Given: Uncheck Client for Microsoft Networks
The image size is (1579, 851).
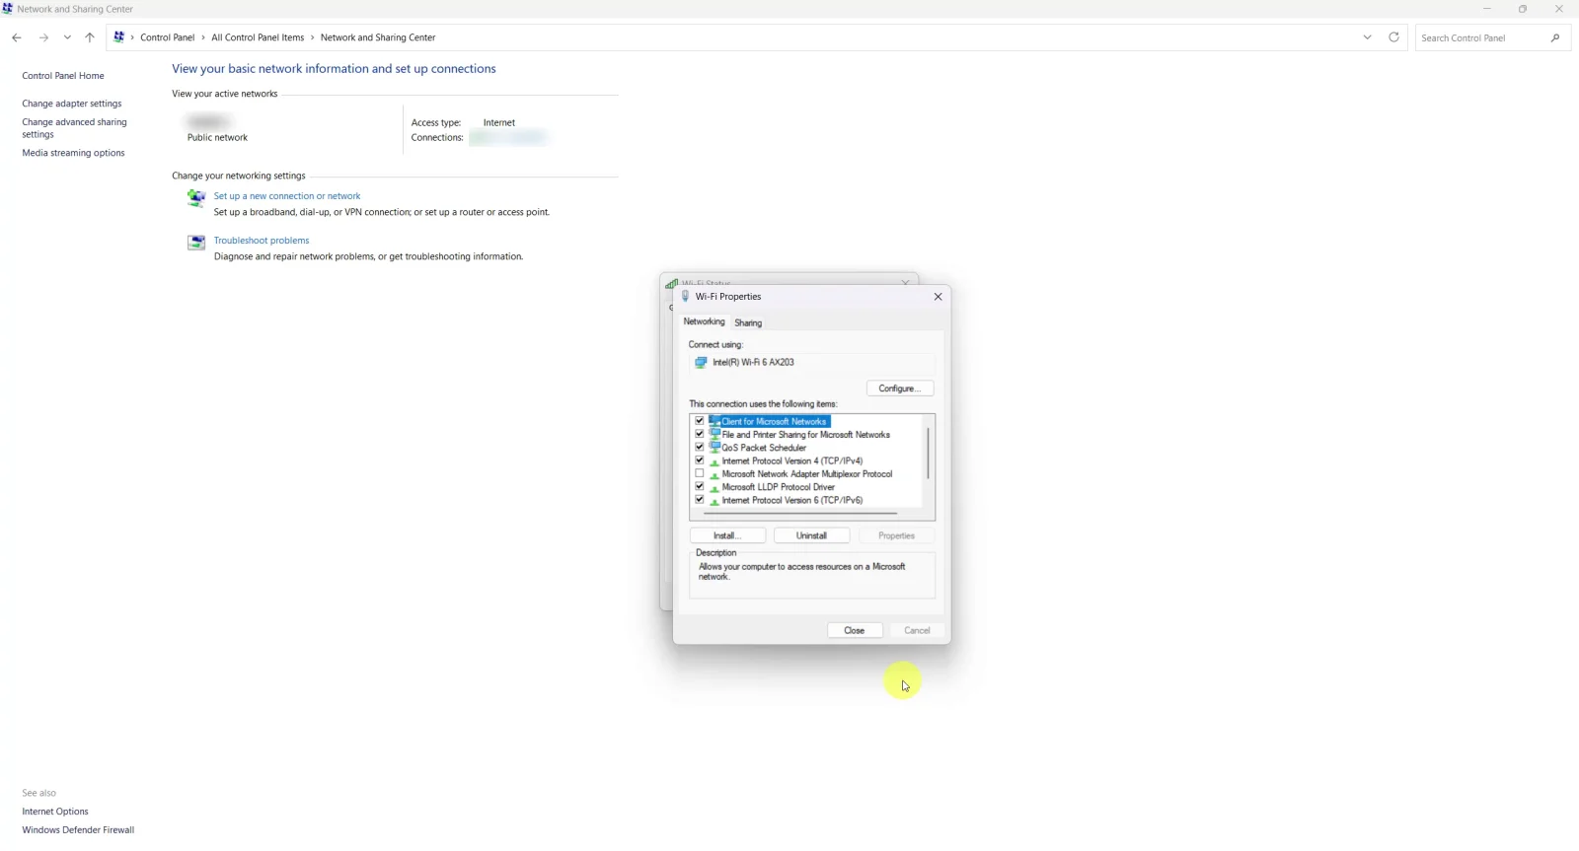Looking at the screenshot, I should (700, 421).
